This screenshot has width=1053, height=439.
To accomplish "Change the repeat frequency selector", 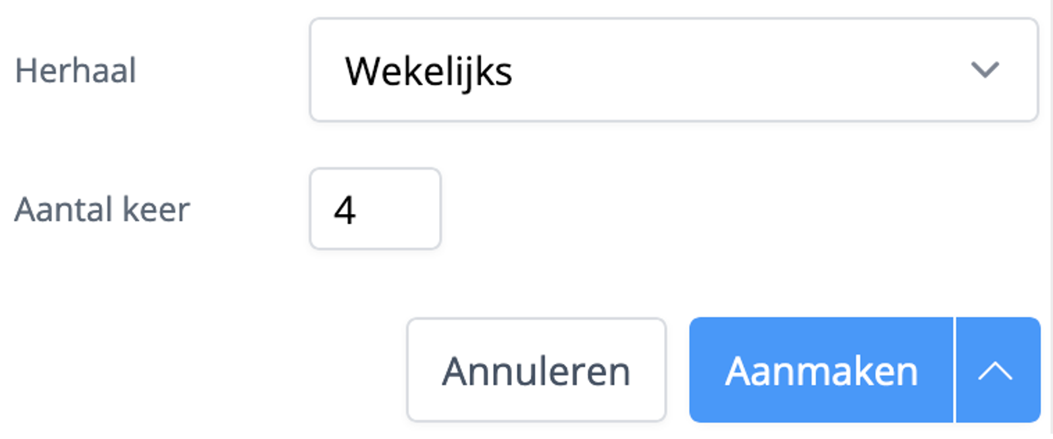I will [x=671, y=70].
